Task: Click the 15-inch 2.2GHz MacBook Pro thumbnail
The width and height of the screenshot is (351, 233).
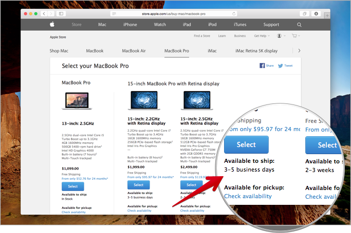Action: coord(144,100)
